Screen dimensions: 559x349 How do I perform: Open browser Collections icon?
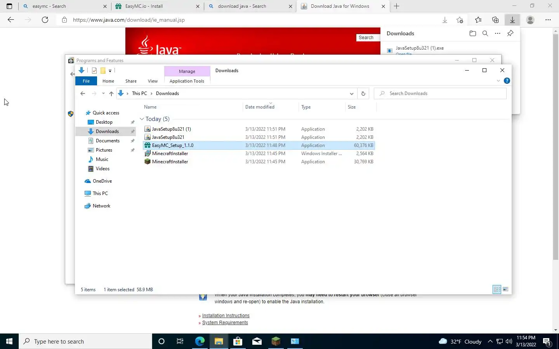[x=495, y=20]
